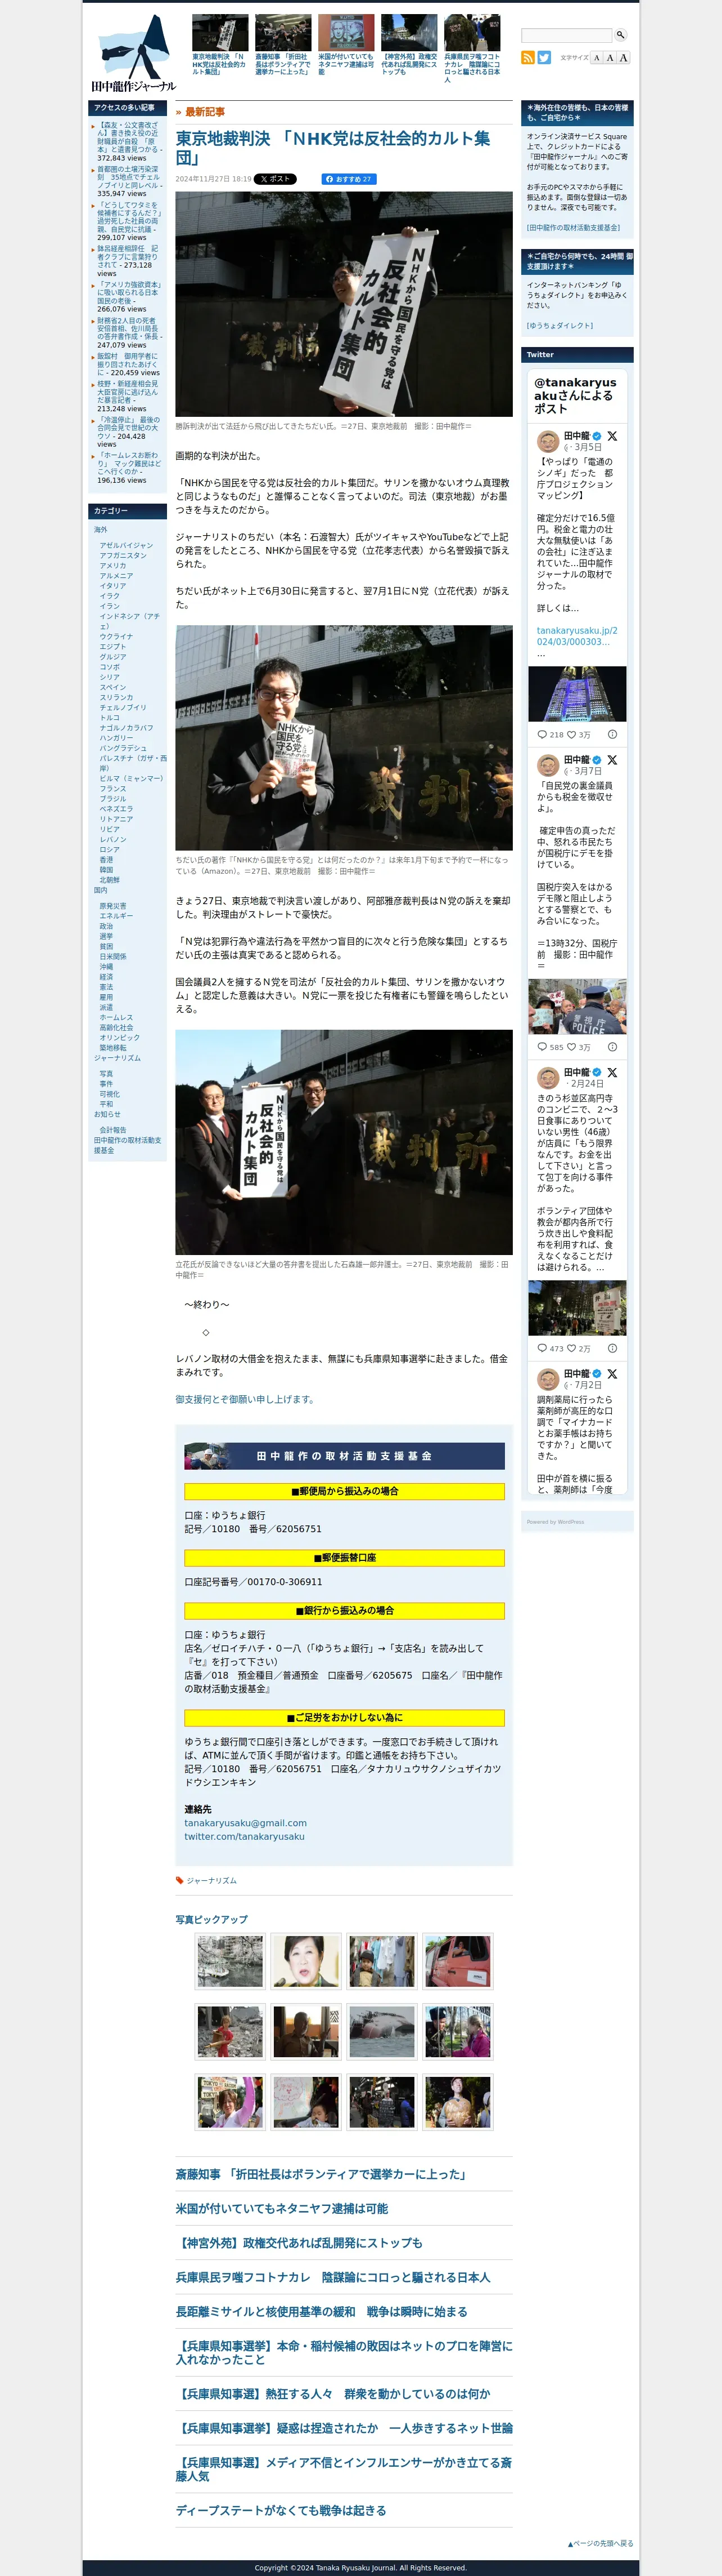
Task: Open info icon on 3月7日 post
Action: click(612, 1047)
